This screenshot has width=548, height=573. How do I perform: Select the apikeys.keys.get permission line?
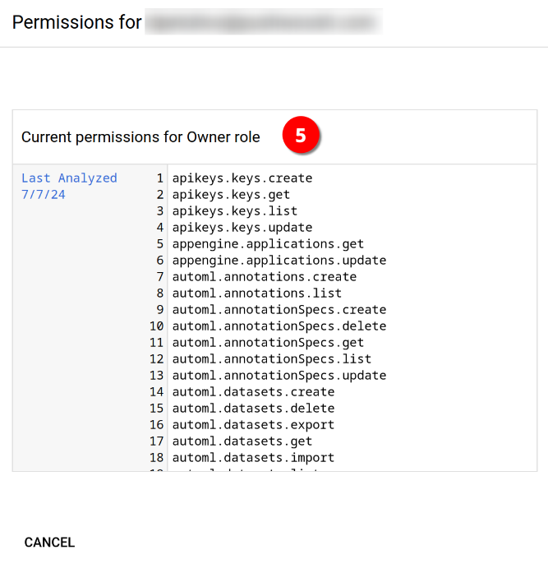click(x=231, y=194)
